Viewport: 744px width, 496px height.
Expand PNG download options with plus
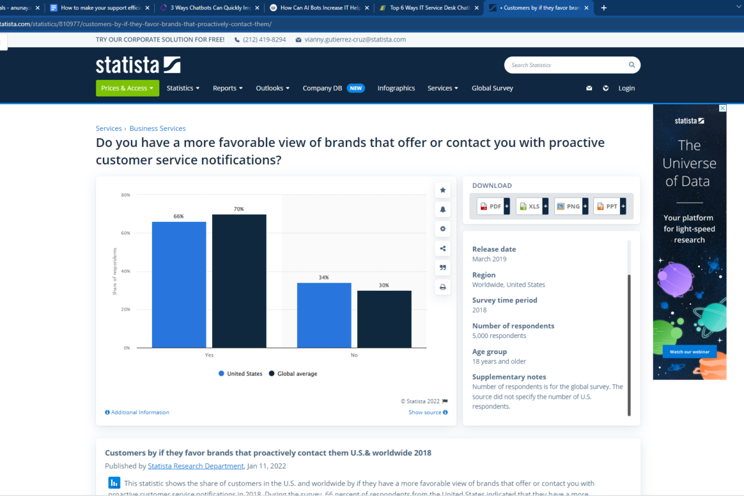click(585, 206)
